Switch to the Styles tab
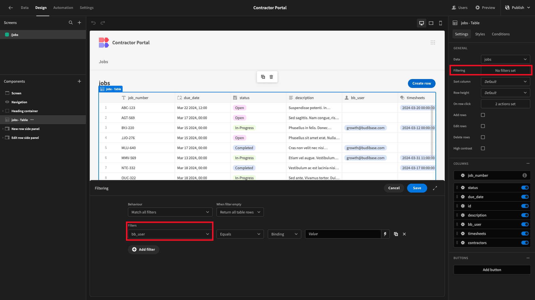Image resolution: width=535 pixels, height=300 pixels. 480,34
